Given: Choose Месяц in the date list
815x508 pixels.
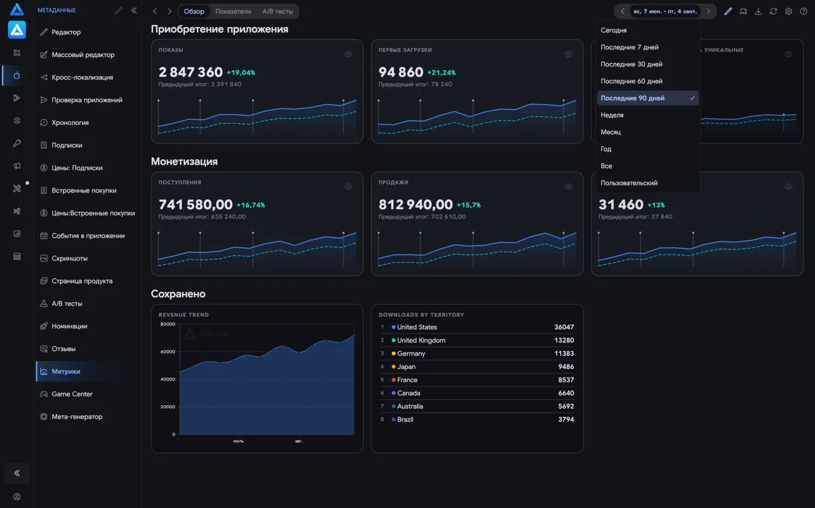Looking at the screenshot, I should click(648, 132).
